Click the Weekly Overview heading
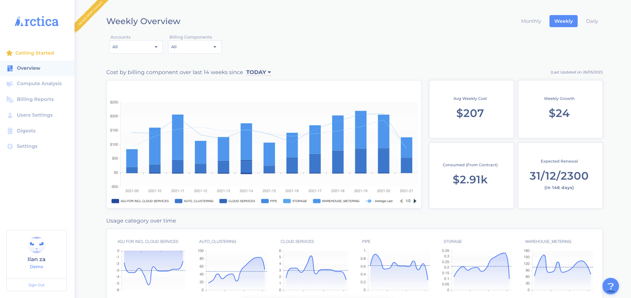This screenshot has height=298, width=631. (x=144, y=21)
